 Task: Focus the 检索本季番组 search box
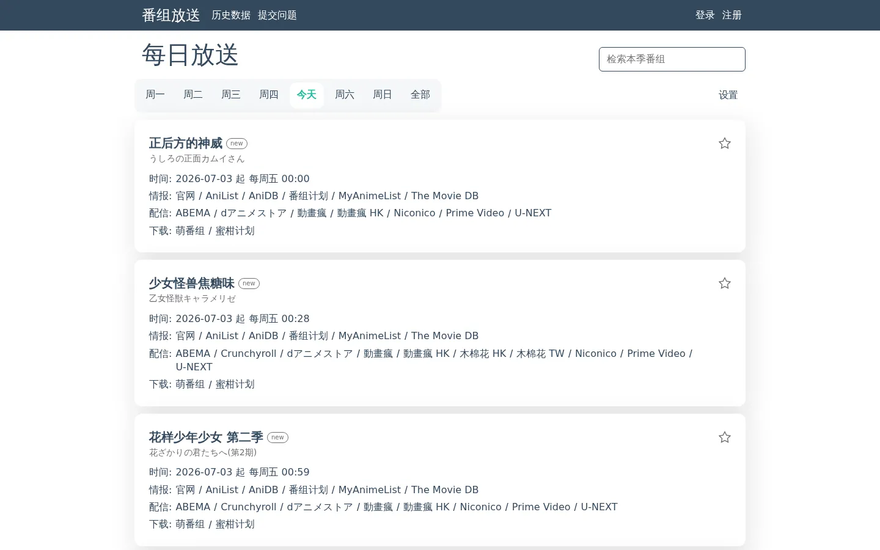click(672, 59)
